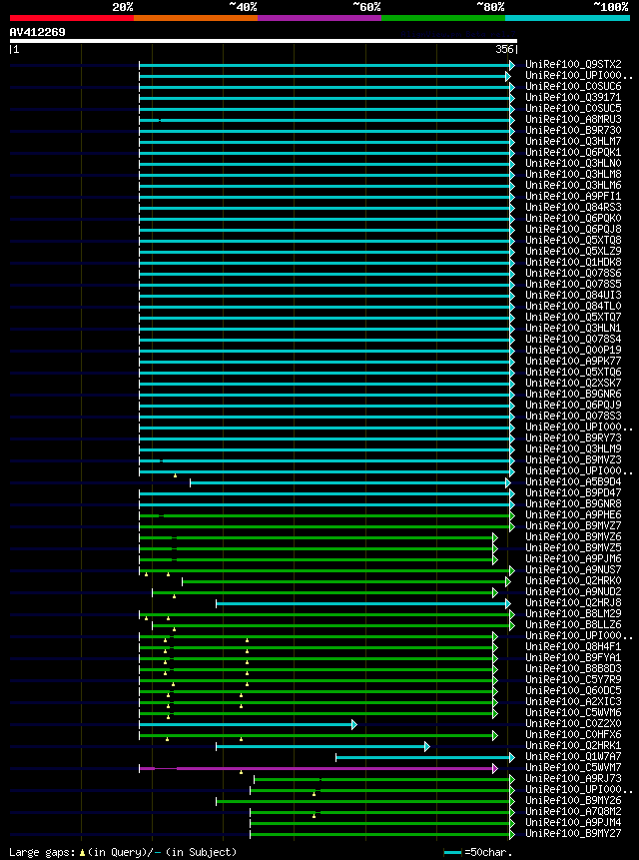This screenshot has height=860, width=639.
Task: Open hit UniRef100_Q5XLZ9
Action: pyautogui.click(x=573, y=251)
